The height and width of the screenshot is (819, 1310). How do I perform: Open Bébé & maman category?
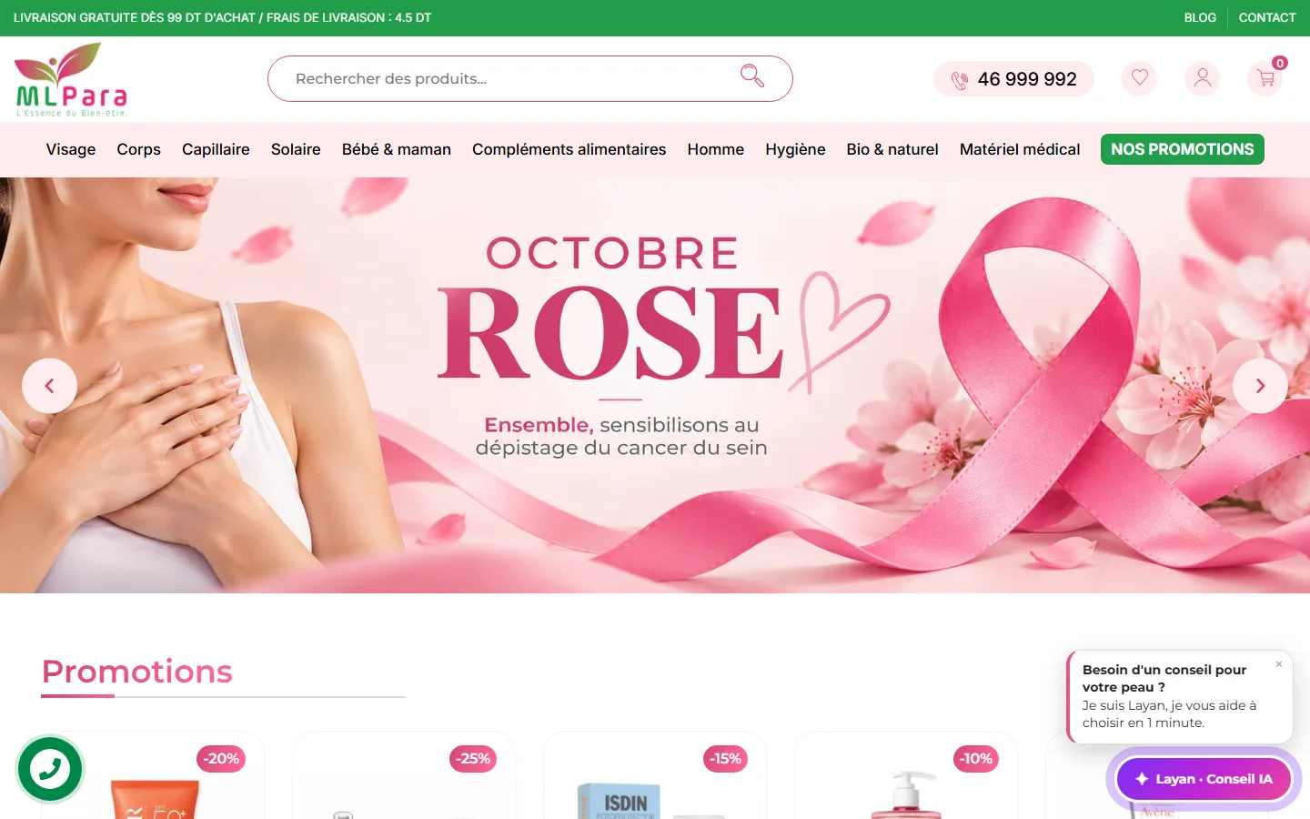coord(397,149)
